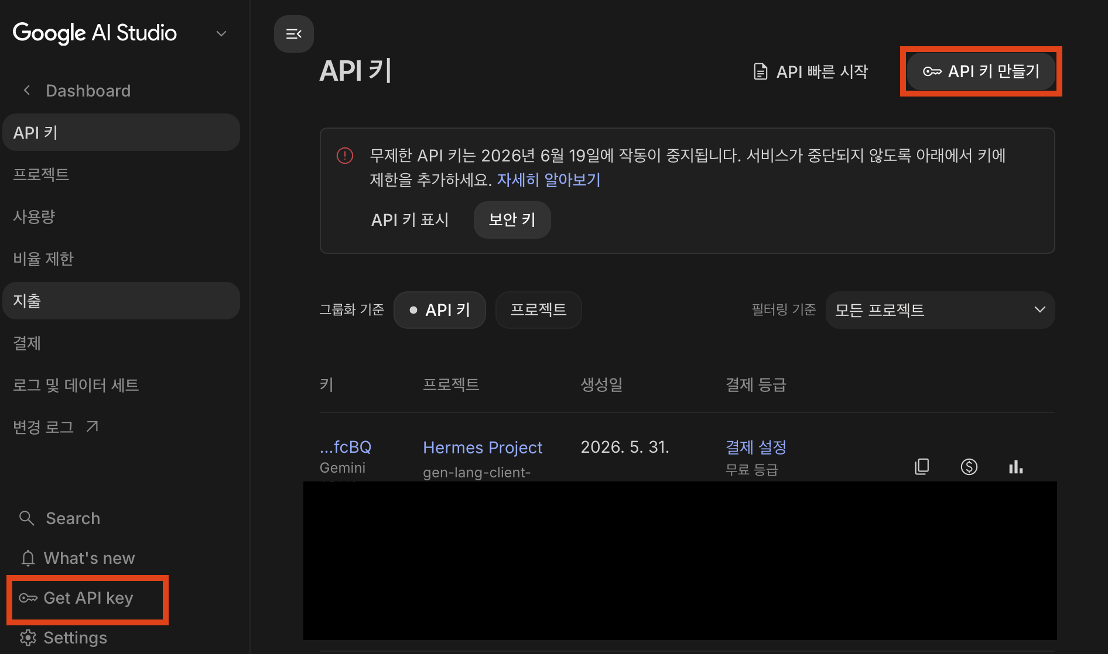The image size is (1108, 654).
Task: Group the list by 프로젝트
Action: (x=538, y=310)
